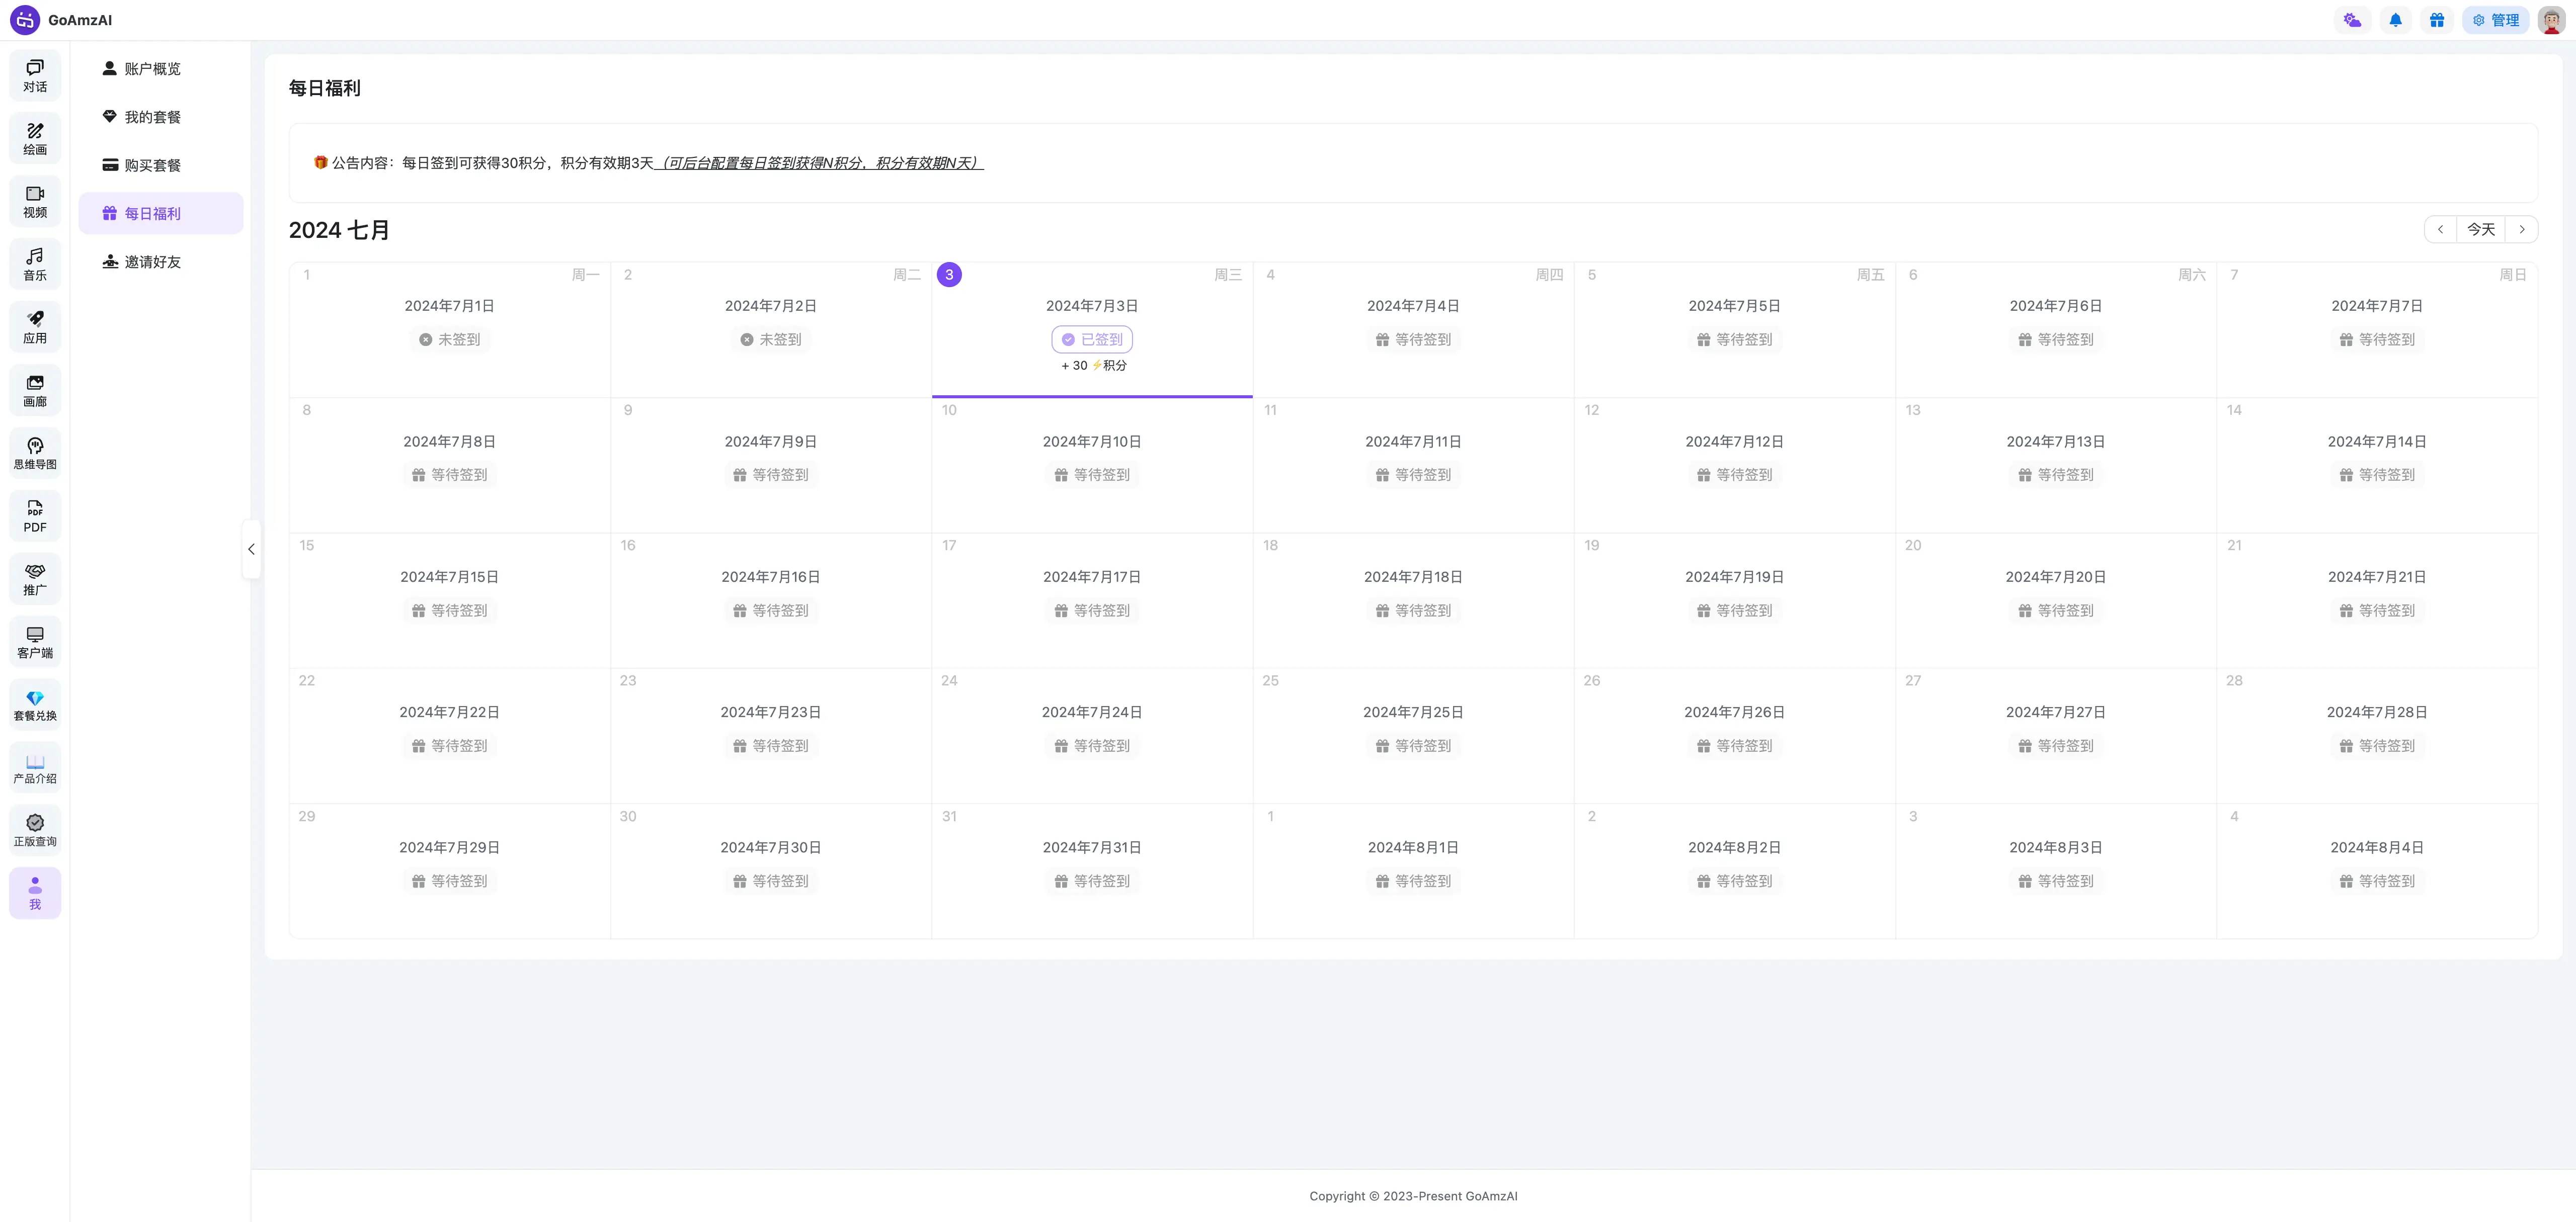Click 等待签到 on 2024年7月4日
Image resolution: width=2576 pixels, height=1222 pixels.
click(1413, 340)
